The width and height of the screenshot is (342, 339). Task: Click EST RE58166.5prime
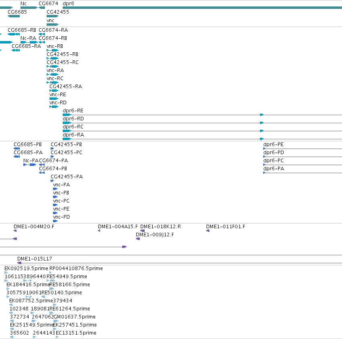[x=70, y=285]
